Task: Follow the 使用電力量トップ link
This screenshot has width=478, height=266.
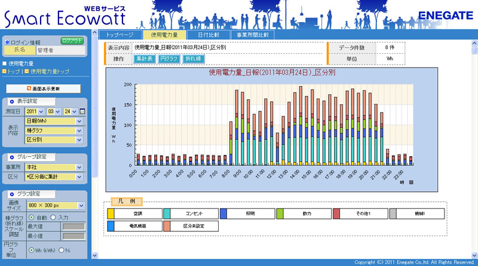Action: coord(50,71)
